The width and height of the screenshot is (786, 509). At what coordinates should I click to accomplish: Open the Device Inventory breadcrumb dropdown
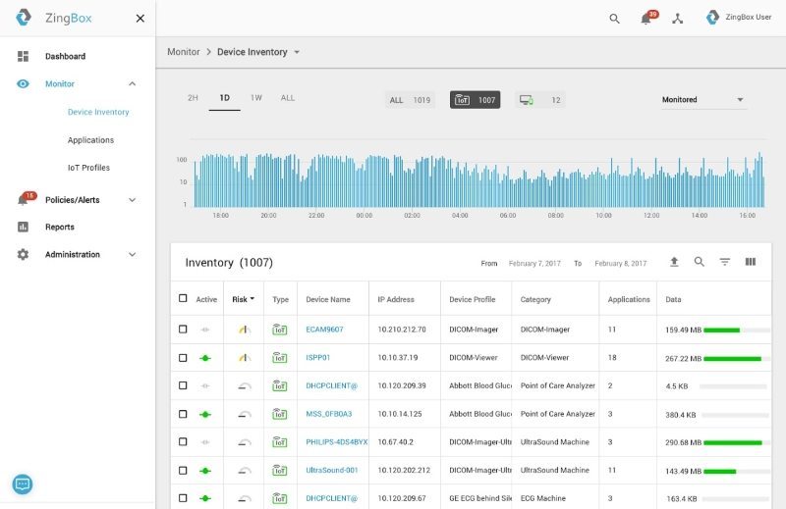coord(297,52)
